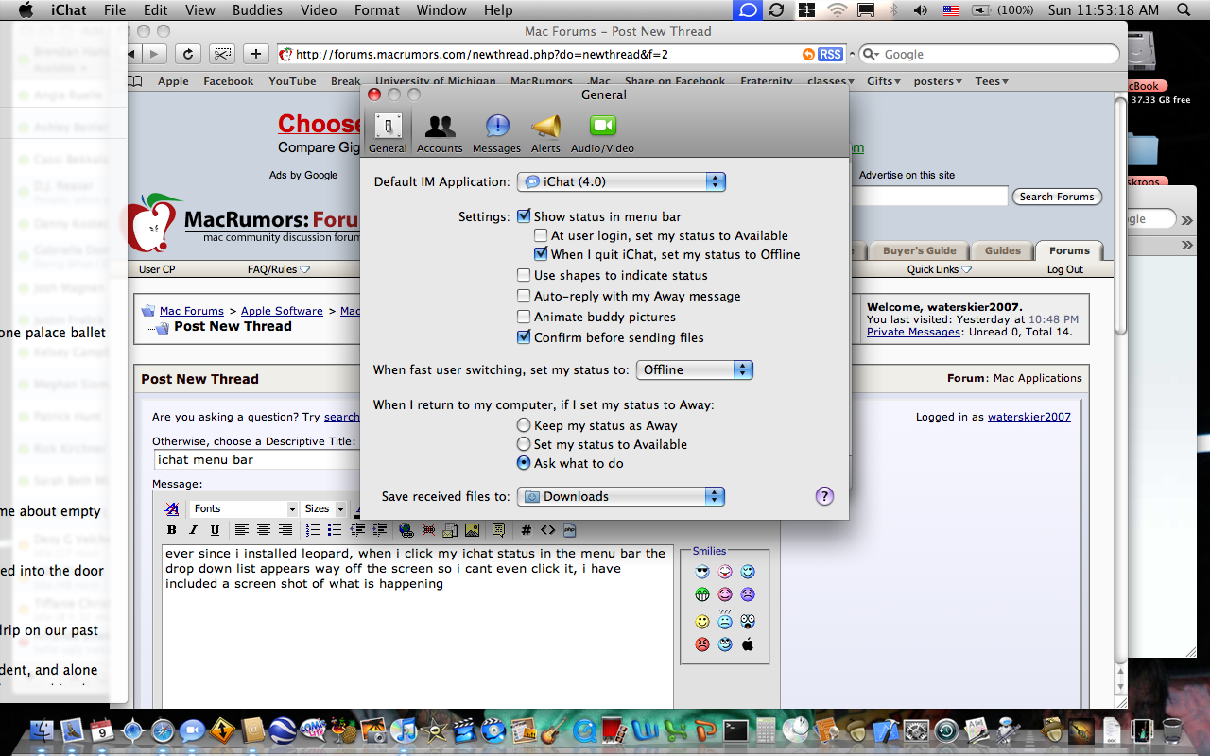Open fast user switching status dropdown
This screenshot has width=1210, height=756.
(695, 369)
